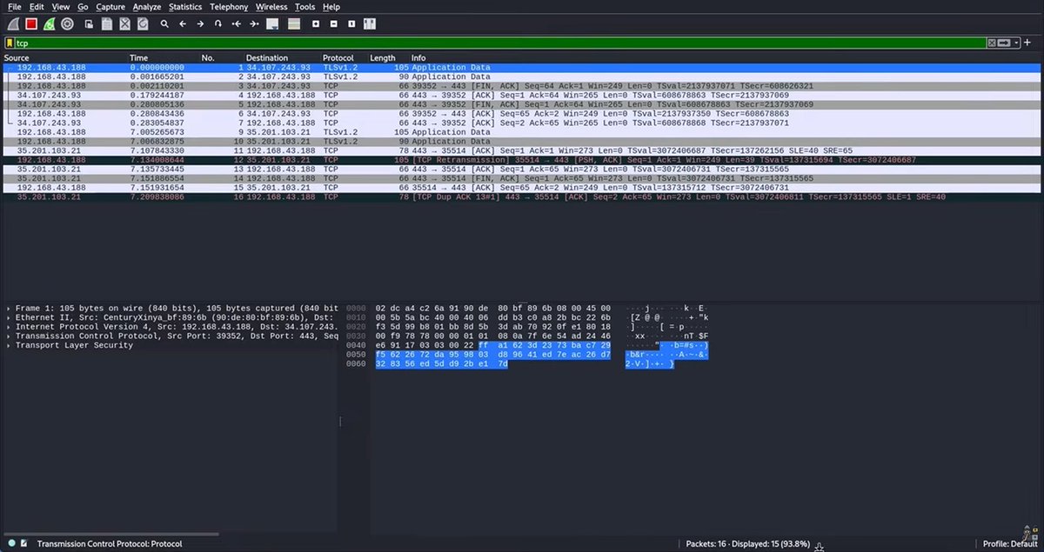1044x552 pixels.
Task: Open the File menu
Action: click(15, 6)
